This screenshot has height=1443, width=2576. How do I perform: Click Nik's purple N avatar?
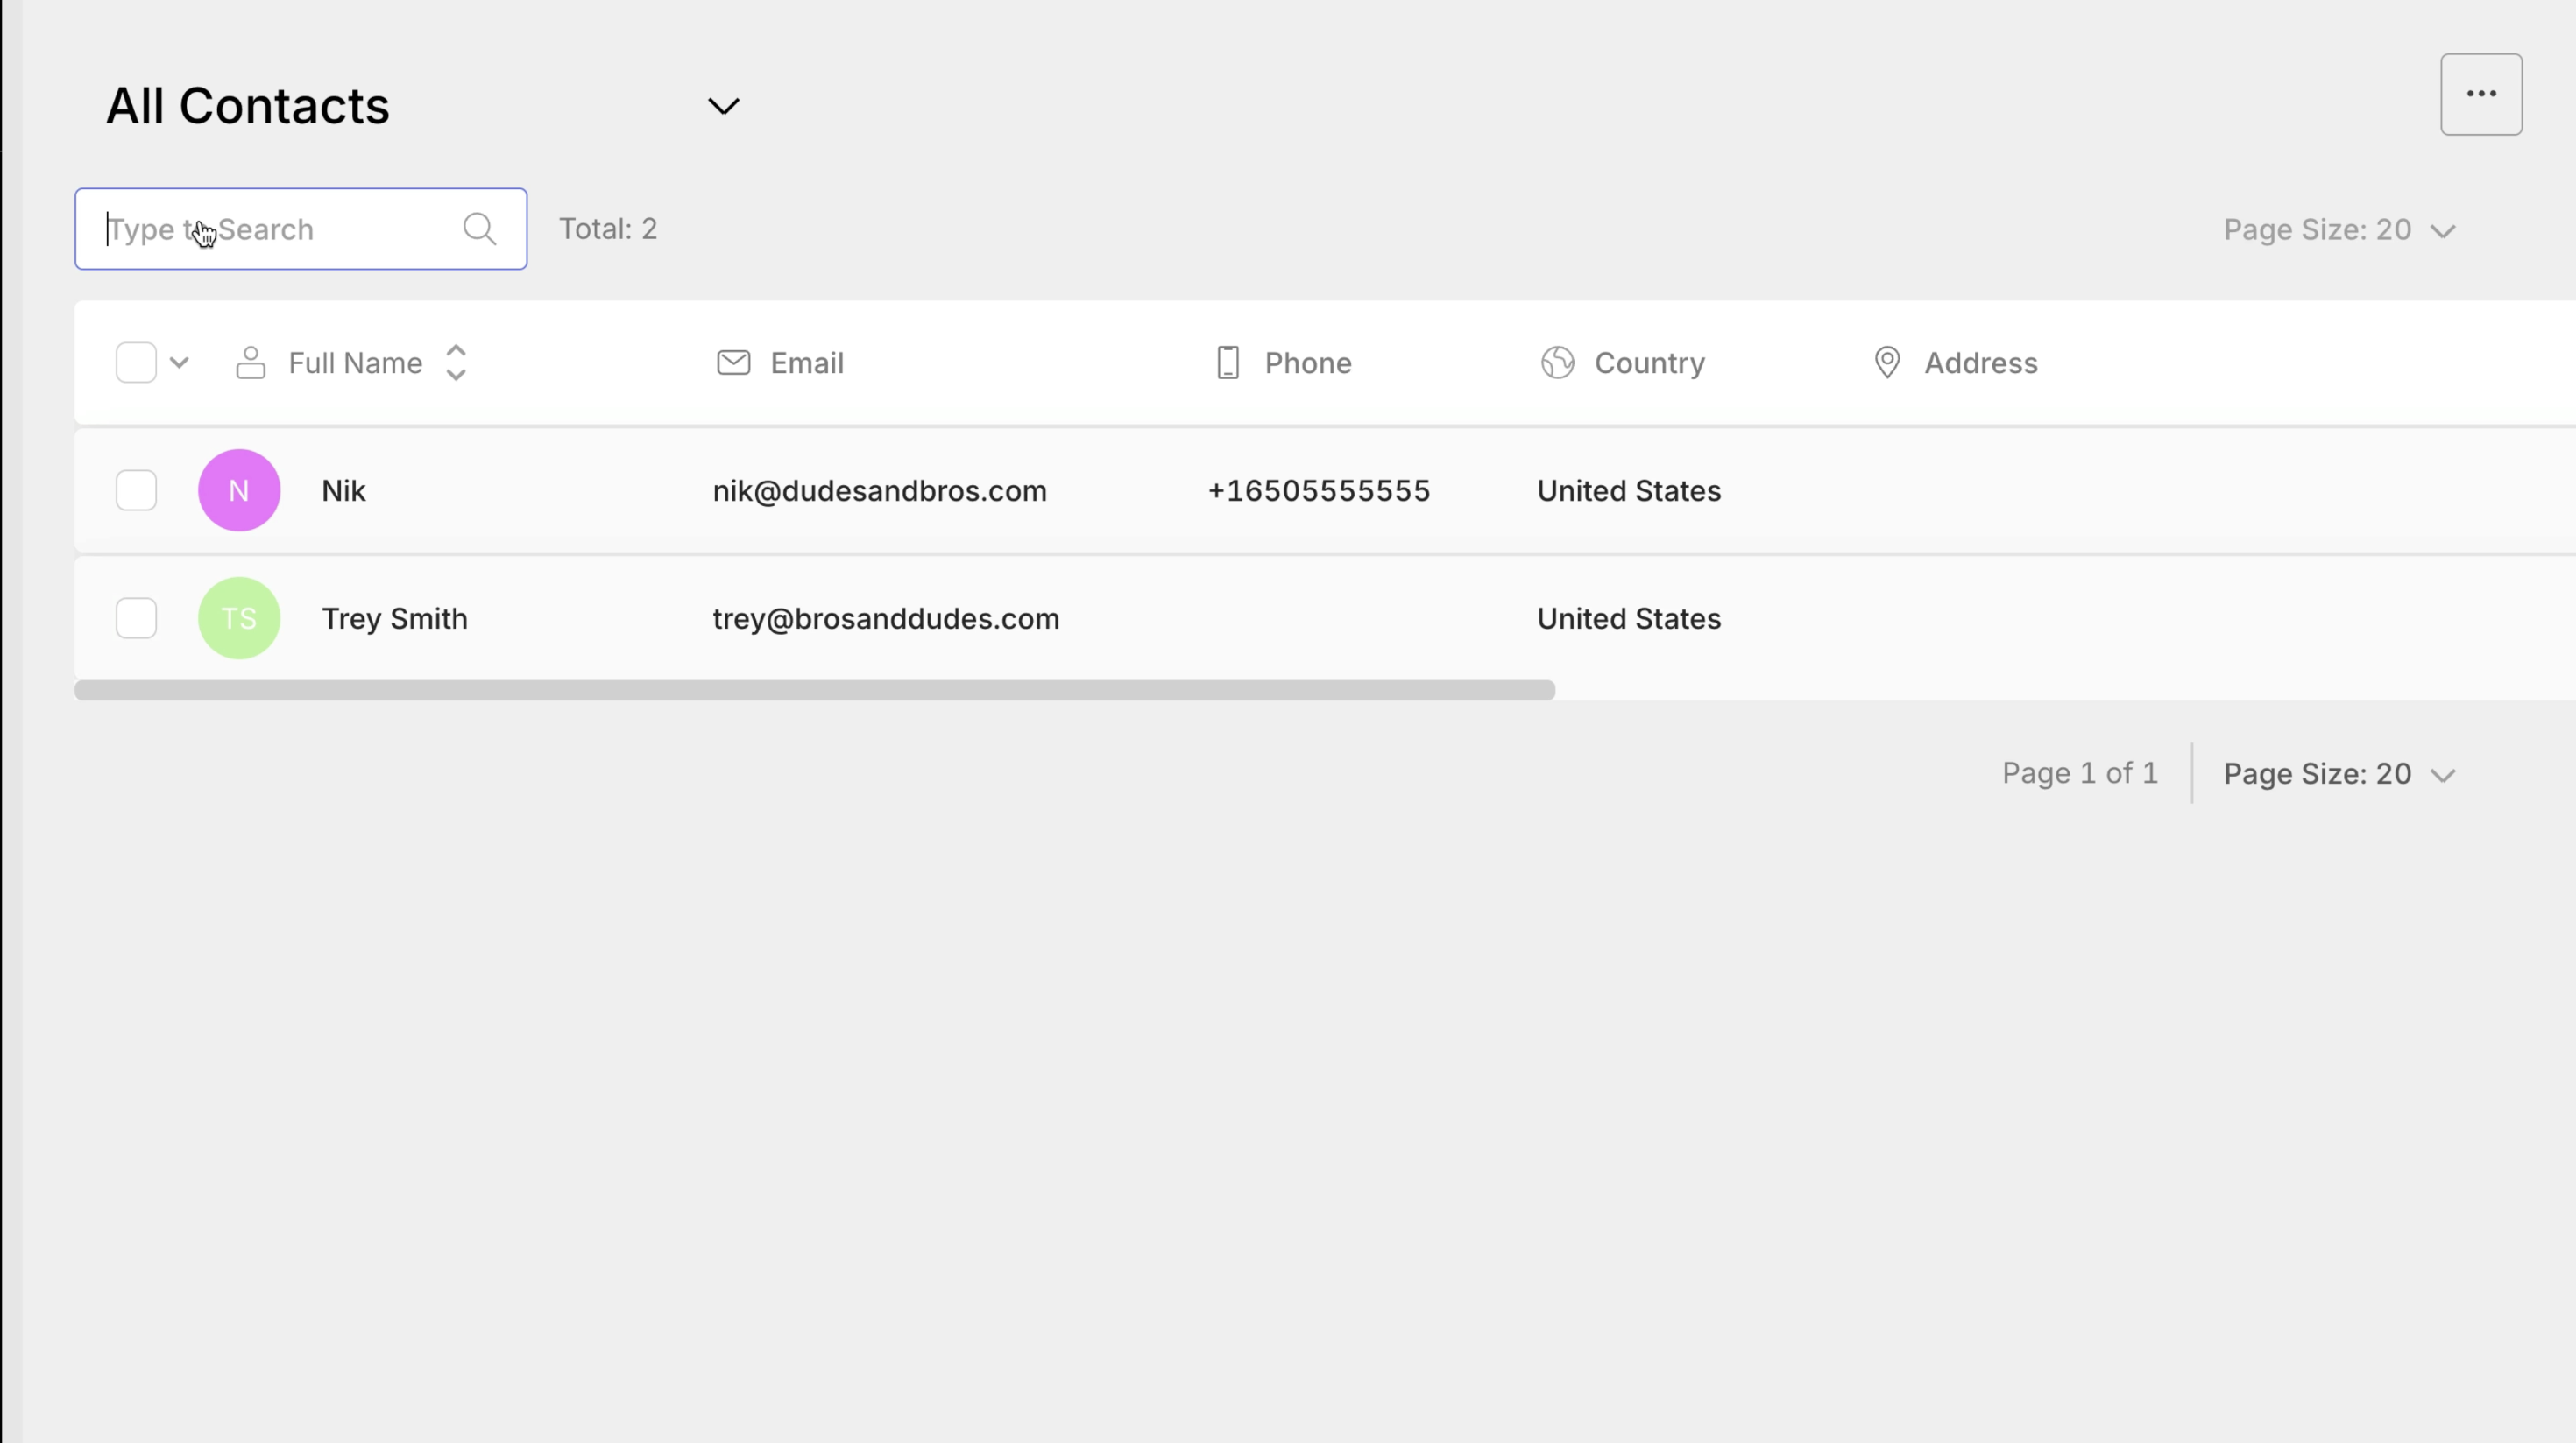[x=239, y=490]
